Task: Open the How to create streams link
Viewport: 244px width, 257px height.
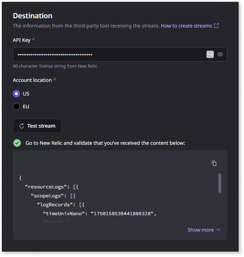Action: (x=187, y=26)
